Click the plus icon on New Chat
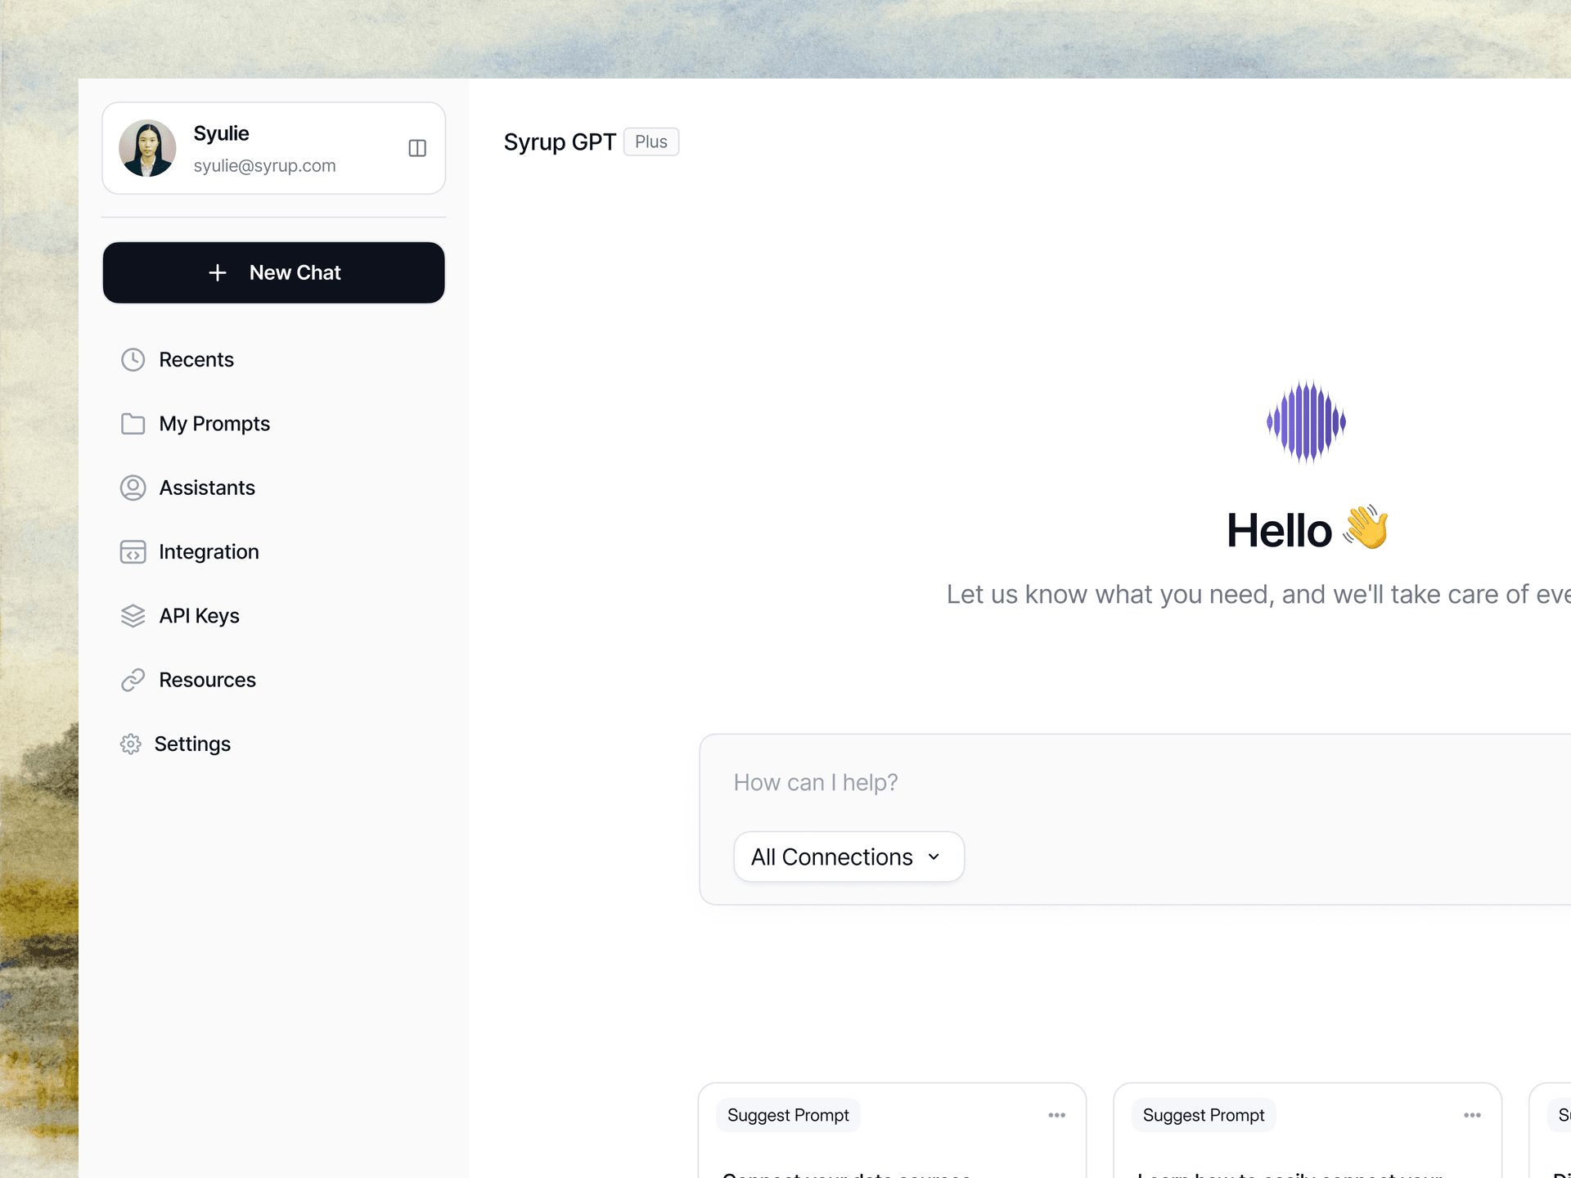The width and height of the screenshot is (1571, 1178). [218, 272]
